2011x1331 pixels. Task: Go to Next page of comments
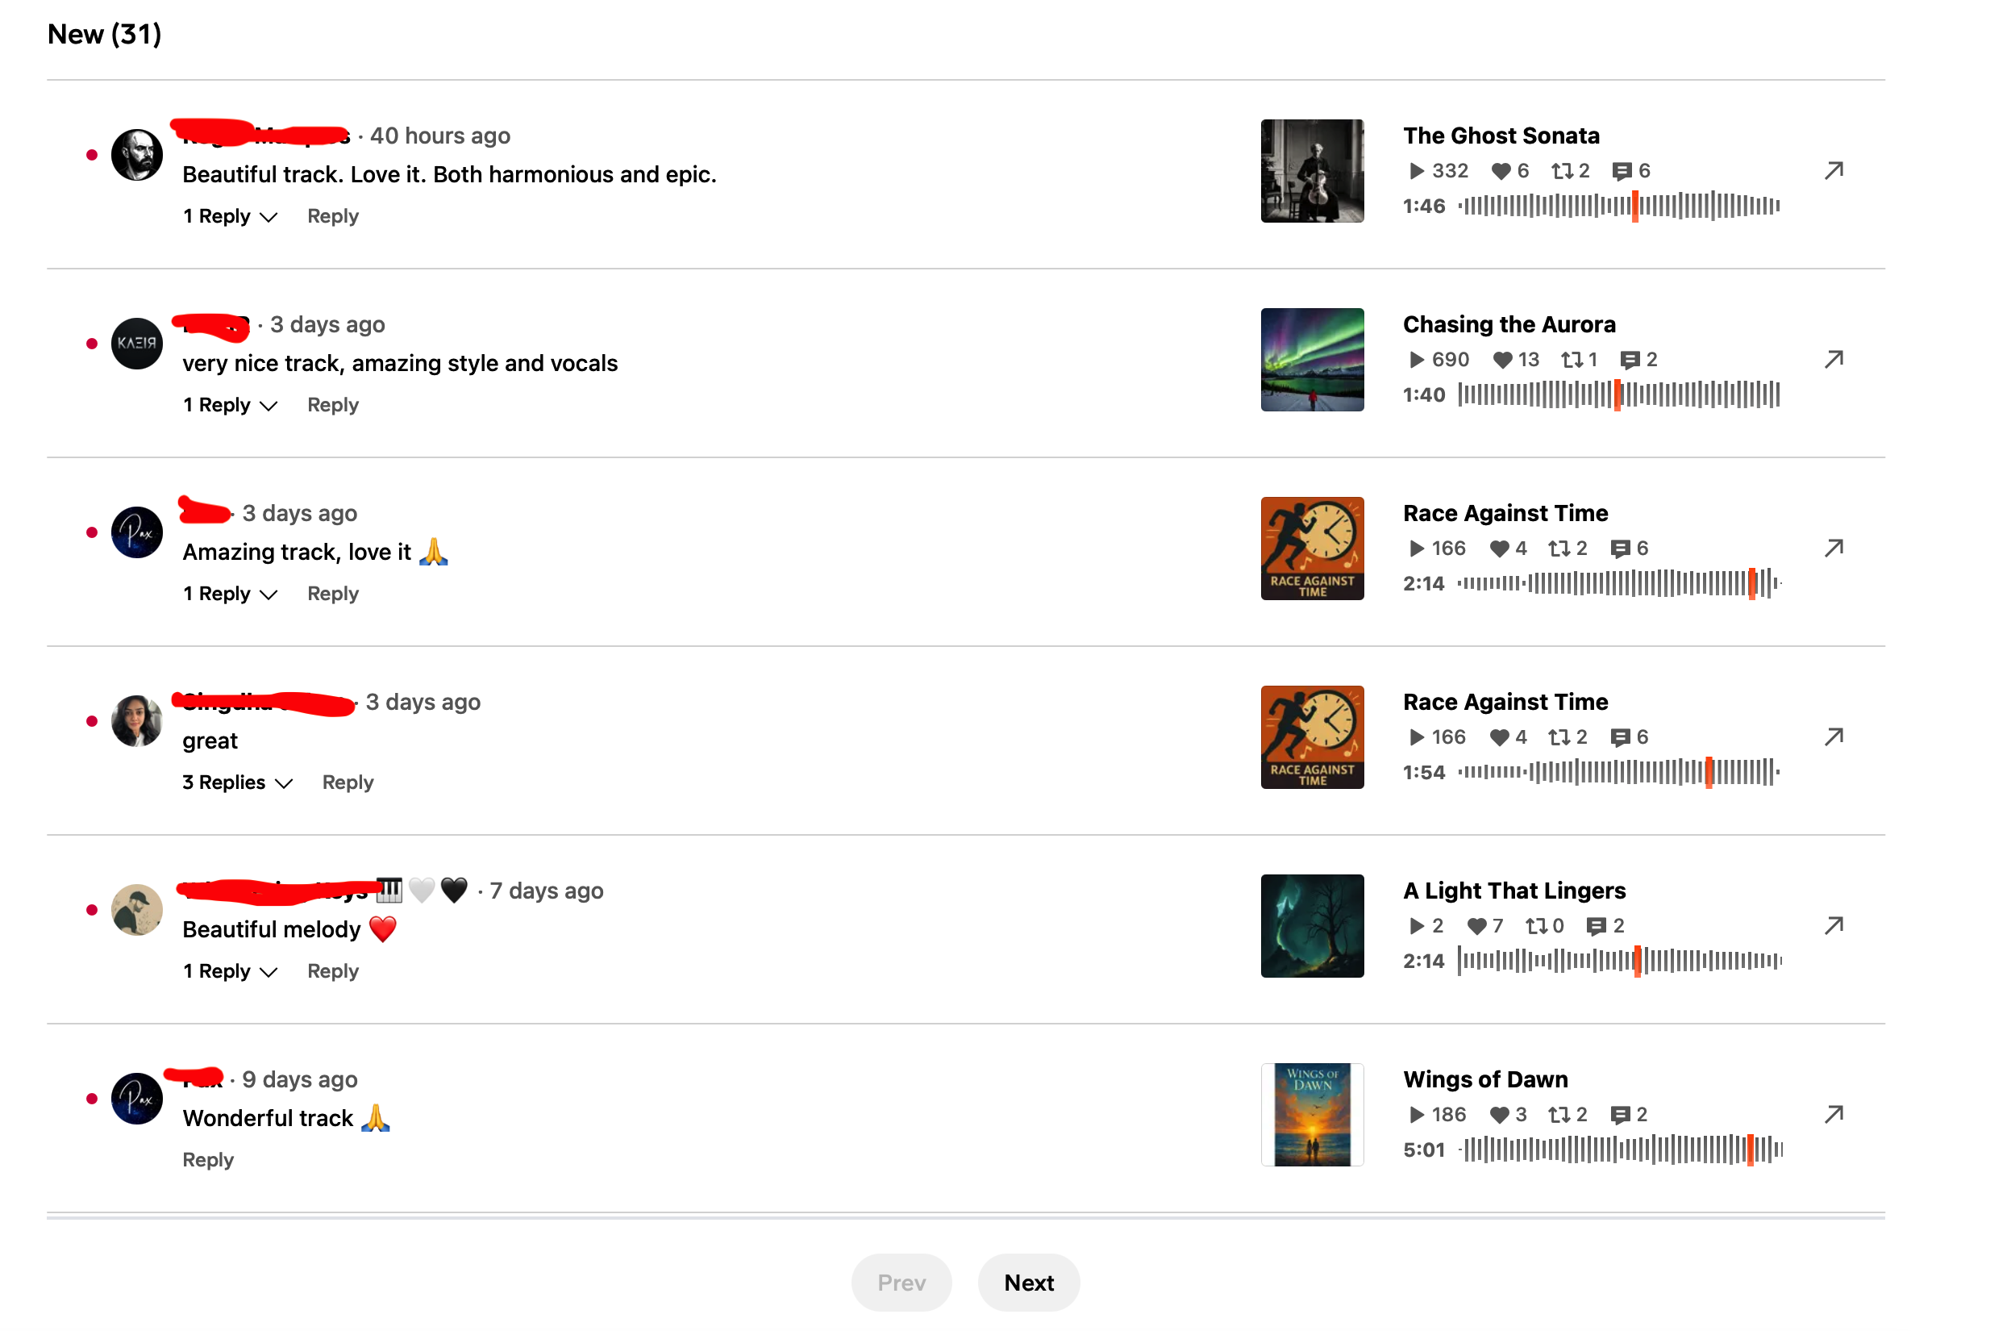1028,1282
